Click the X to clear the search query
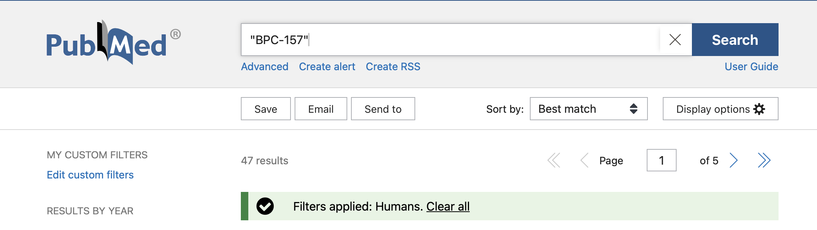 point(675,40)
